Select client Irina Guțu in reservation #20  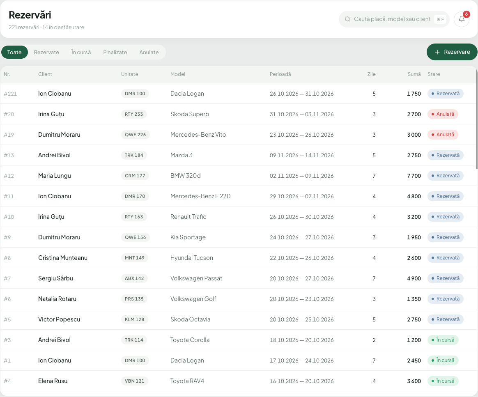click(x=51, y=114)
